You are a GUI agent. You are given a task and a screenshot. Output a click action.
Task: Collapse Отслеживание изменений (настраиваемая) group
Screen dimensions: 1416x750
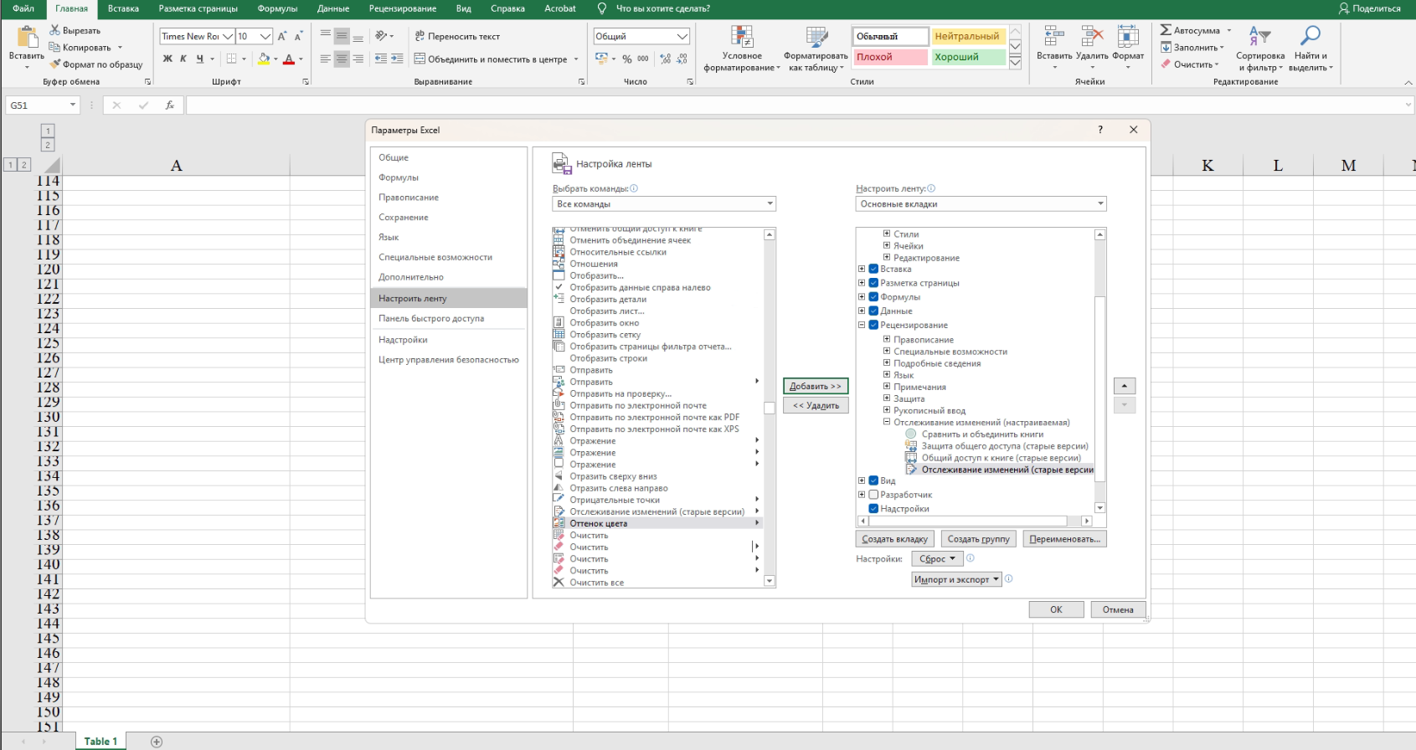(x=887, y=422)
